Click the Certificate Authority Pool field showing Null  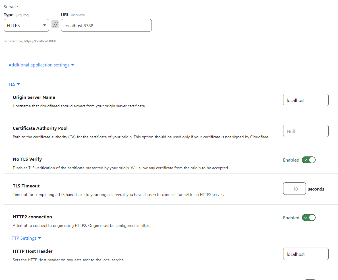pyautogui.click(x=306, y=131)
